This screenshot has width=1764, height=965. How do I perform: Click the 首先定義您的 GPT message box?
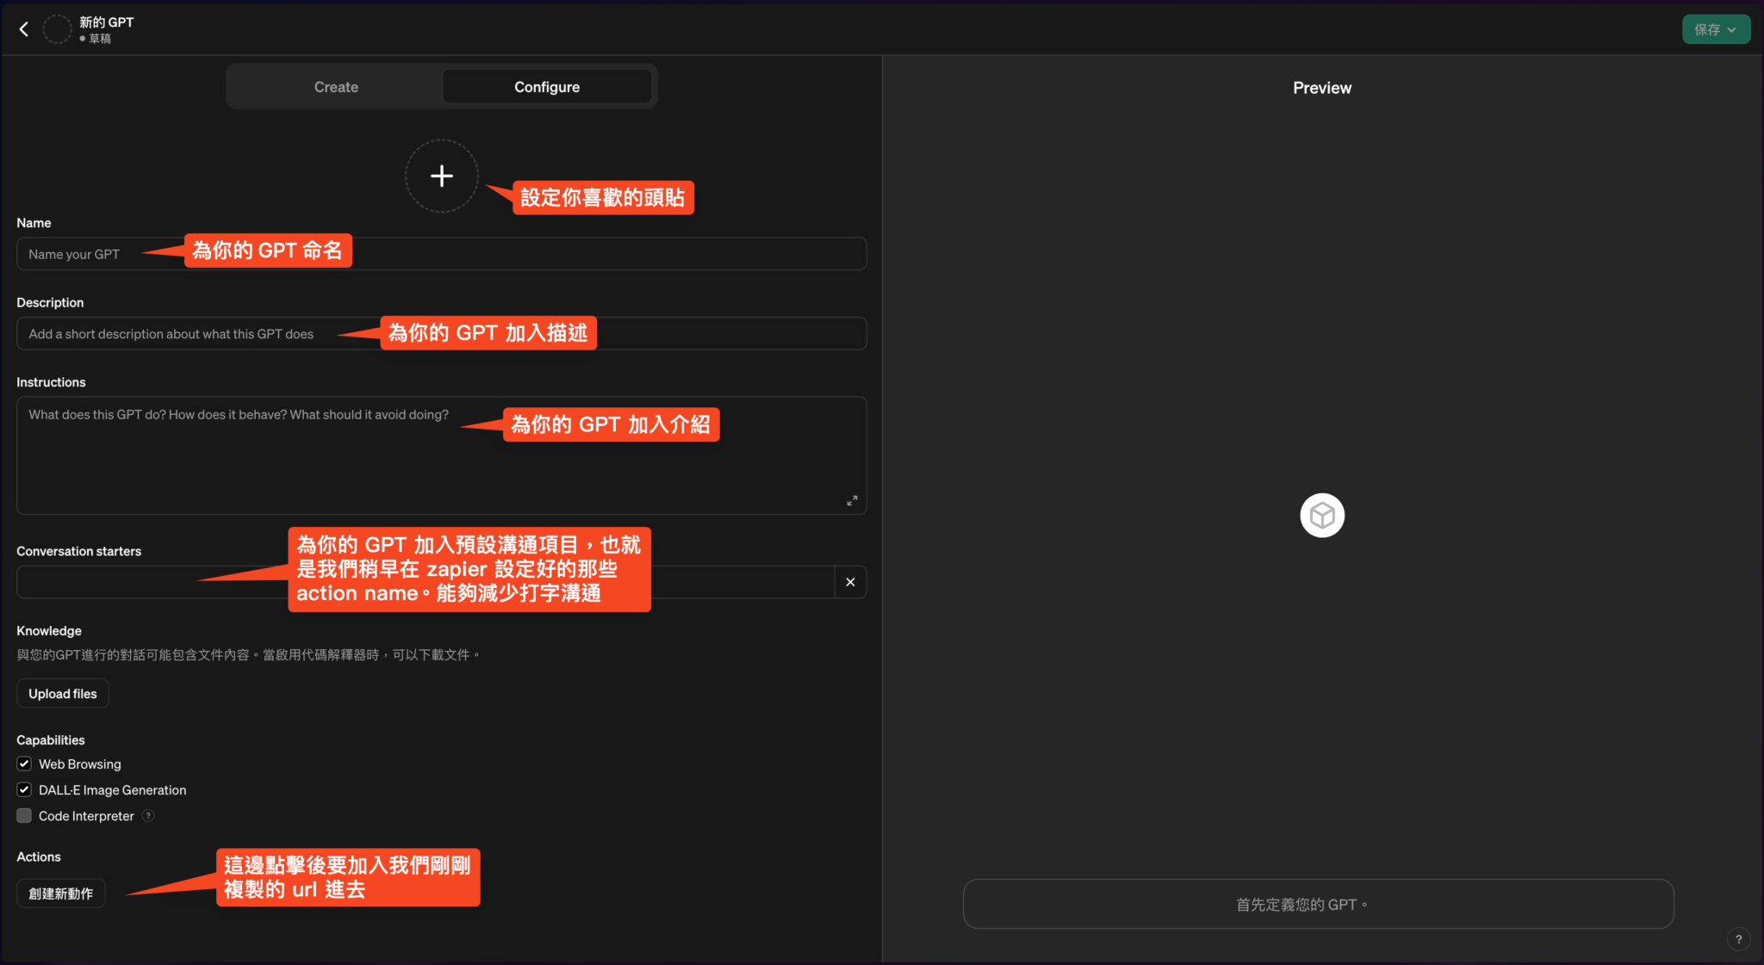coord(1318,904)
